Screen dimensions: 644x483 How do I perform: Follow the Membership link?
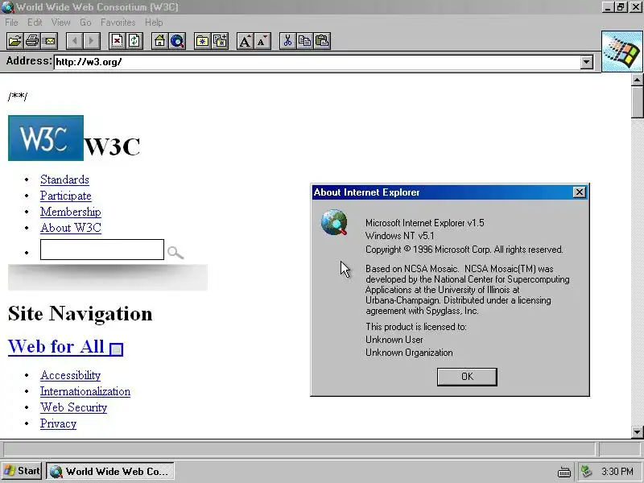pyautogui.click(x=71, y=212)
